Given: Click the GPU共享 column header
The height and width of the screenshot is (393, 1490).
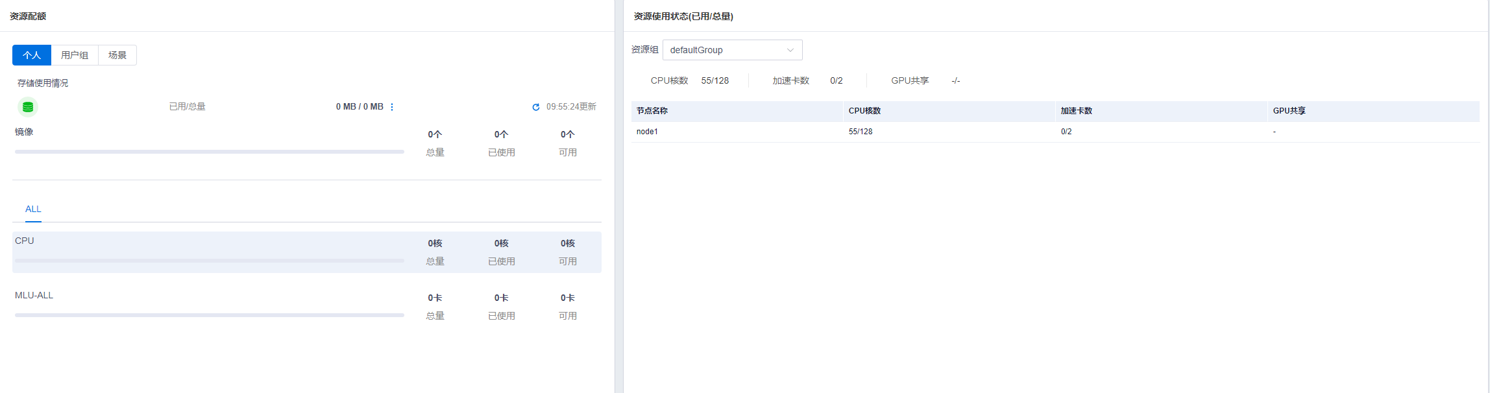Looking at the screenshot, I should tap(1289, 111).
